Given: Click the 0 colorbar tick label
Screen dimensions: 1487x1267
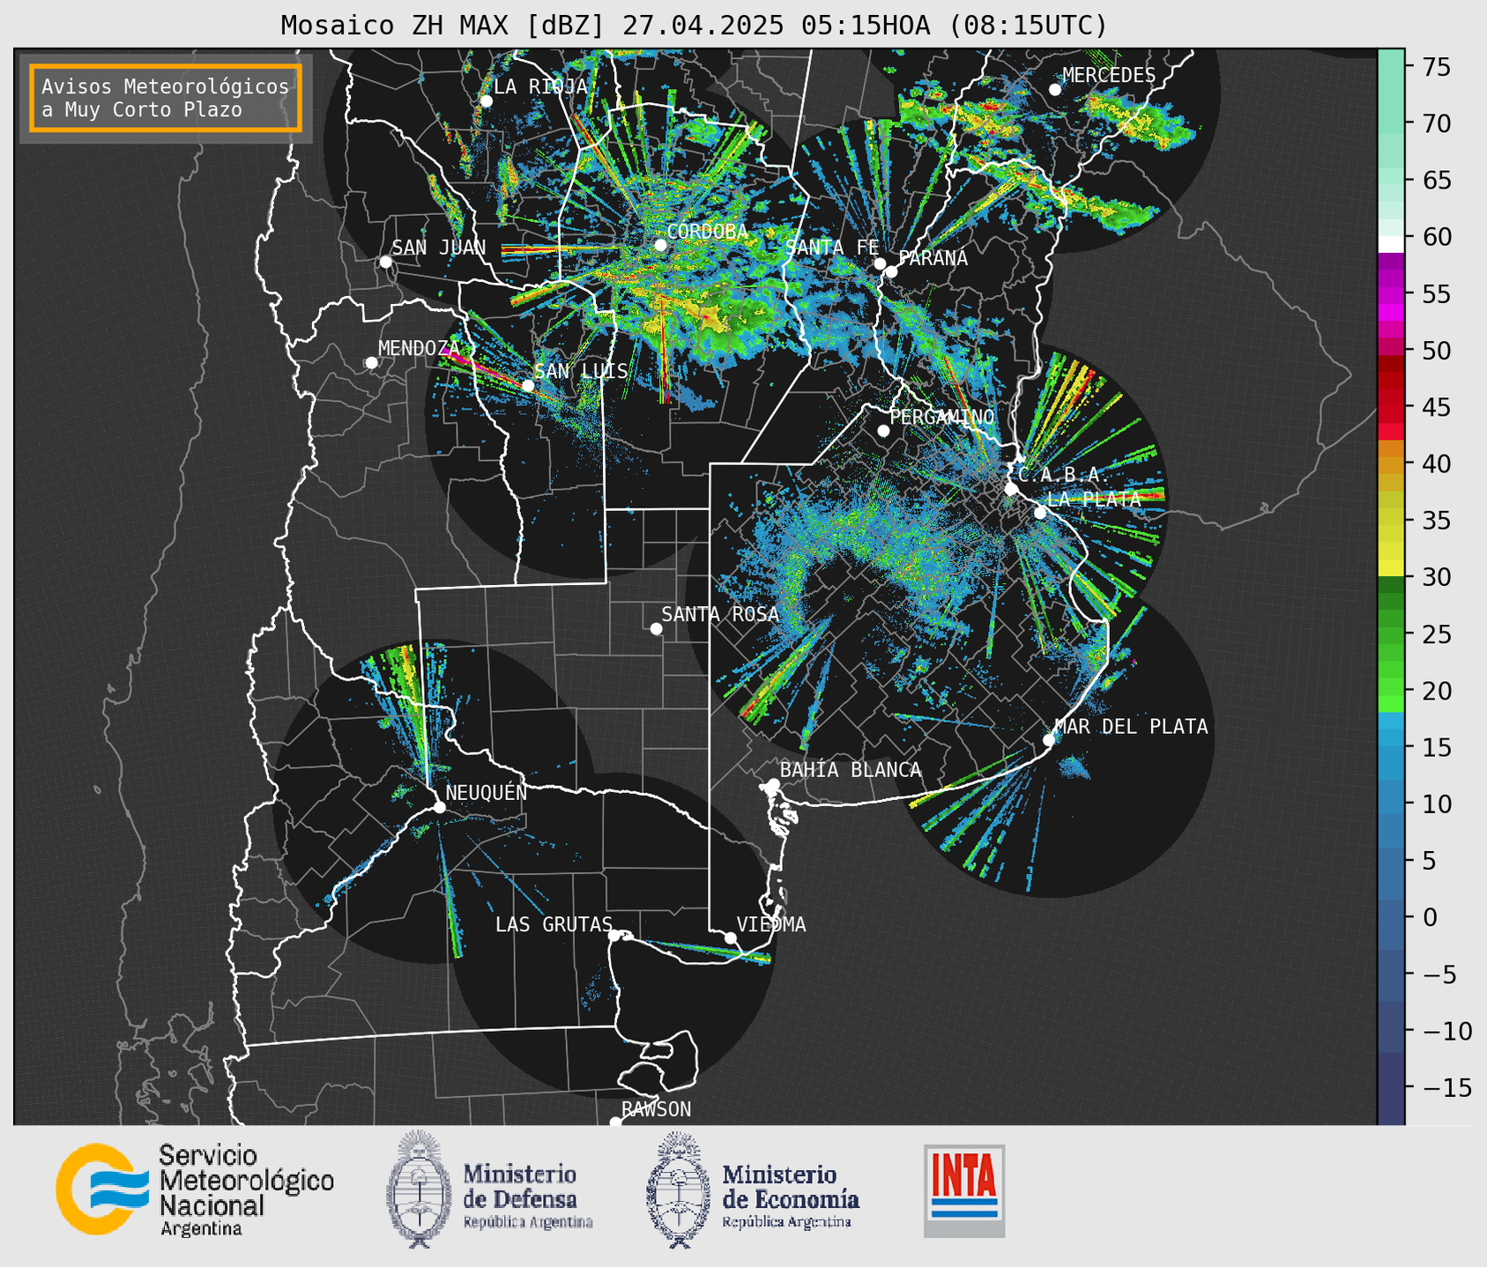Looking at the screenshot, I should pyautogui.click(x=1429, y=916).
